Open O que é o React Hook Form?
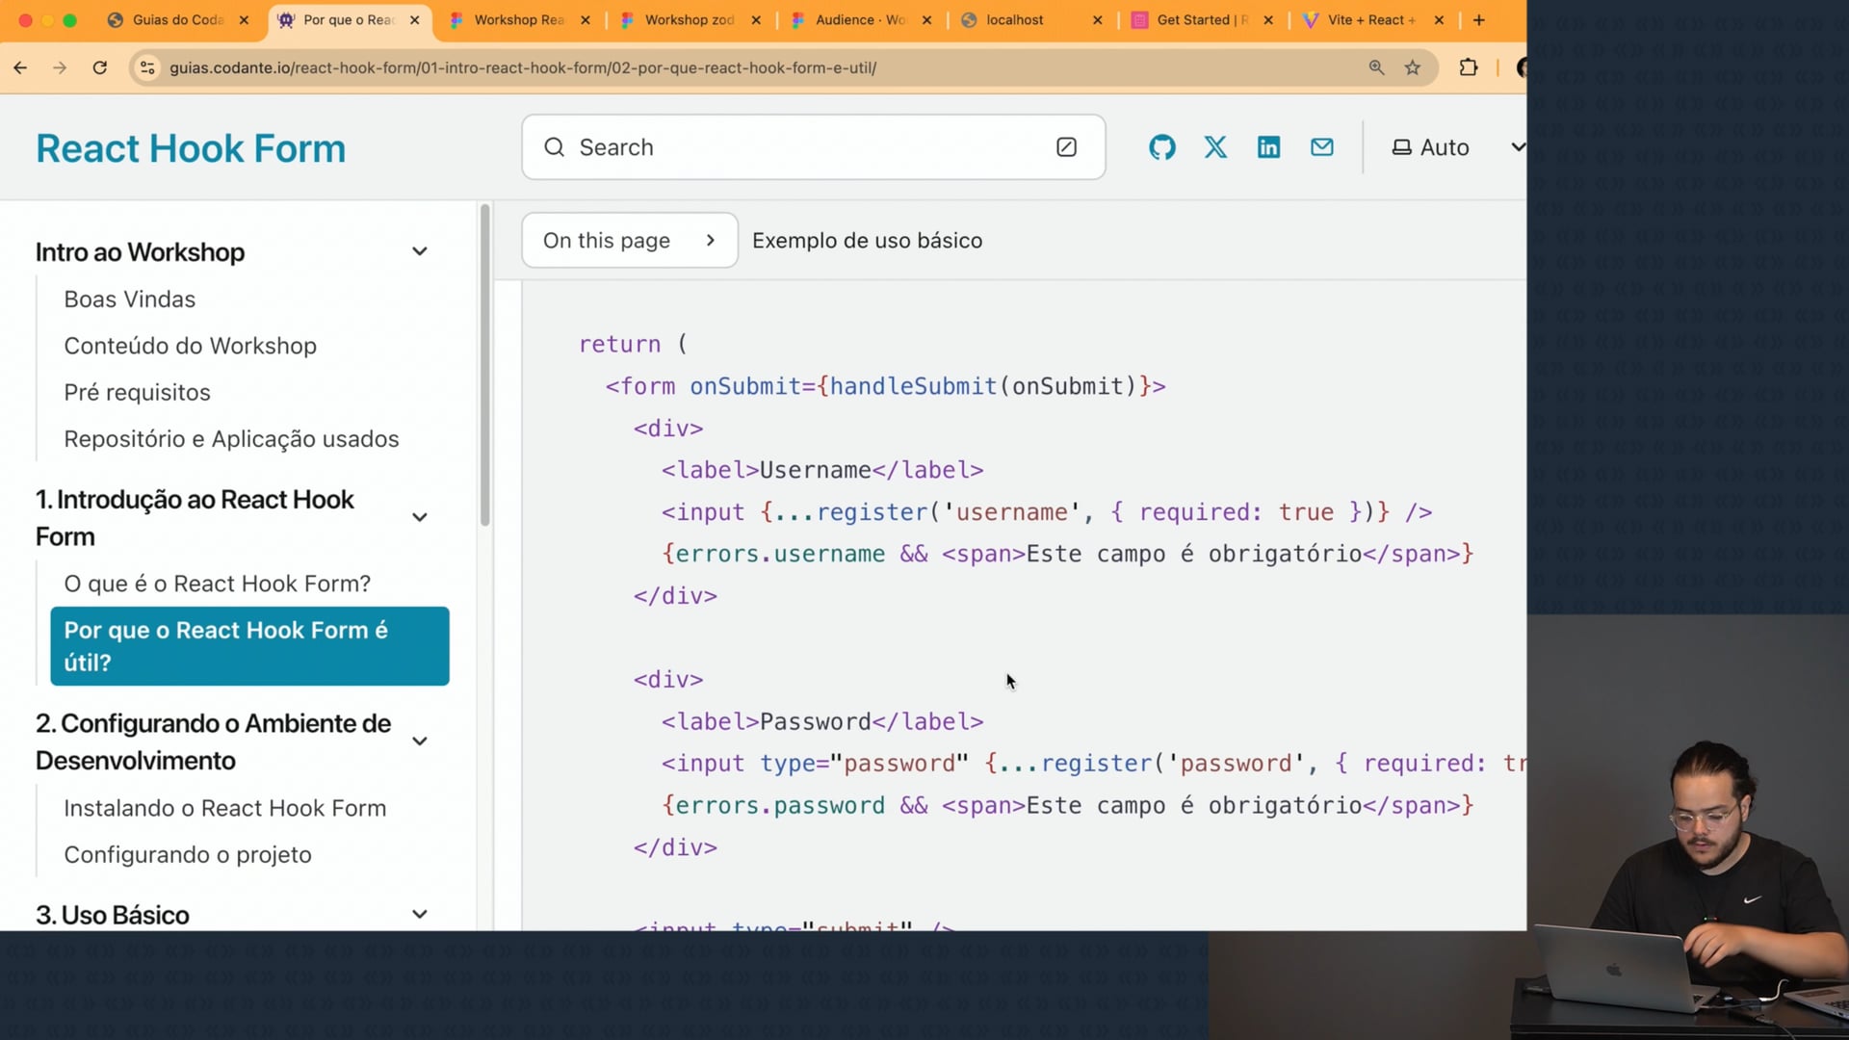Image resolution: width=1849 pixels, height=1040 pixels. 218,584
